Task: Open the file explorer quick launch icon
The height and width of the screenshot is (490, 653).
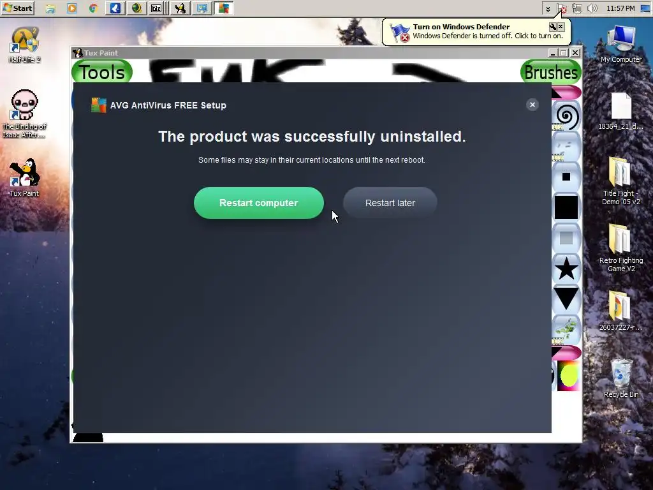Action: (x=50, y=8)
